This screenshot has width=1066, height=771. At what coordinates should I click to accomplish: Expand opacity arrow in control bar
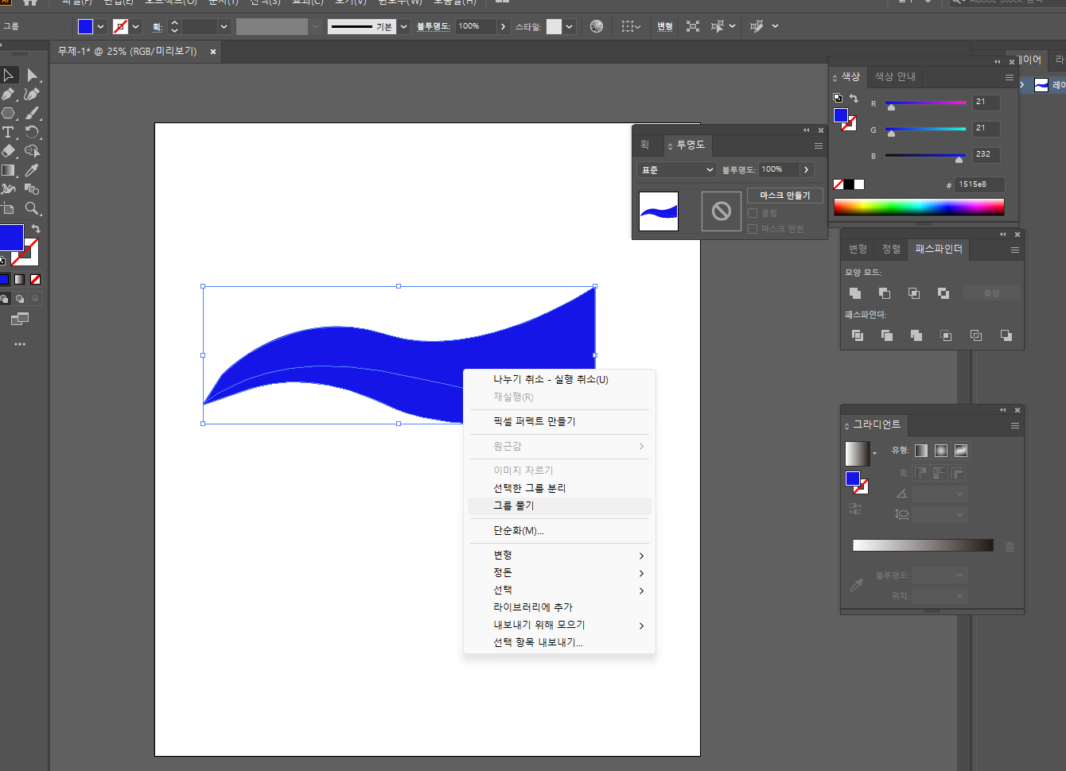(x=503, y=26)
